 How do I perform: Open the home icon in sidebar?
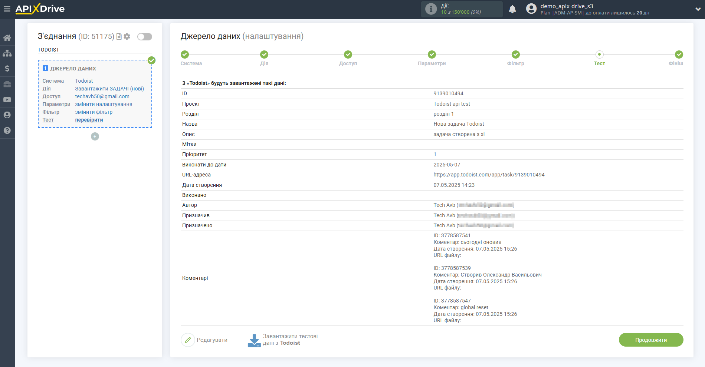point(7,38)
